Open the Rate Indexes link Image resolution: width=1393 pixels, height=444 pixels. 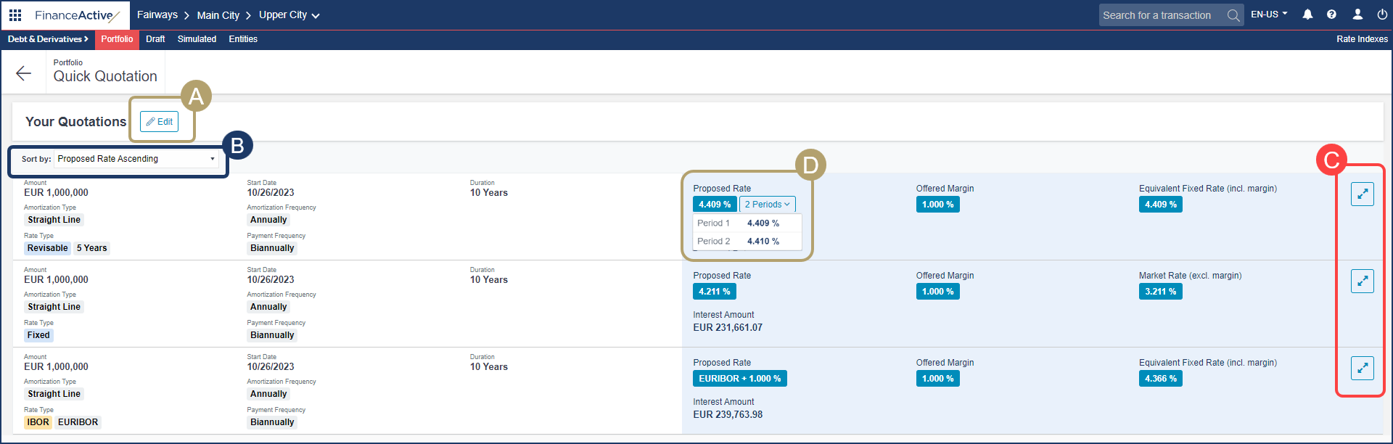point(1362,39)
